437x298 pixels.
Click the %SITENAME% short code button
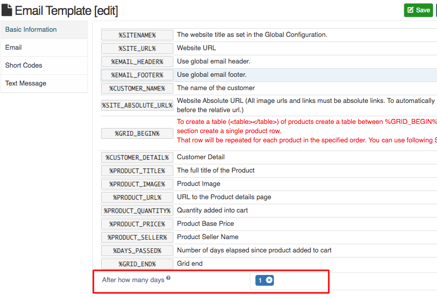click(137, 35)
